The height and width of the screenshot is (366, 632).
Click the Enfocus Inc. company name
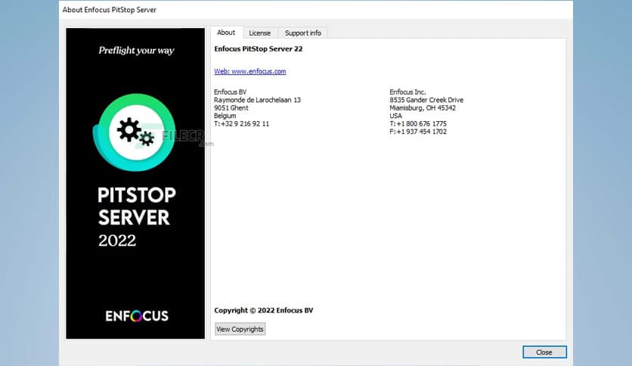(407, 92)
